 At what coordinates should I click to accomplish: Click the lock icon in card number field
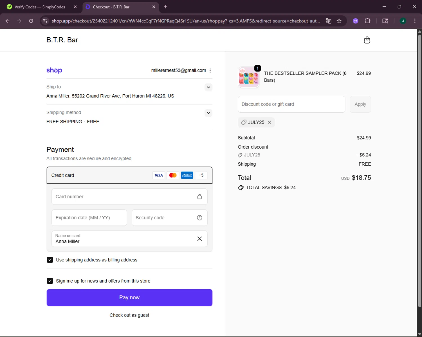(x=199, y=197)
